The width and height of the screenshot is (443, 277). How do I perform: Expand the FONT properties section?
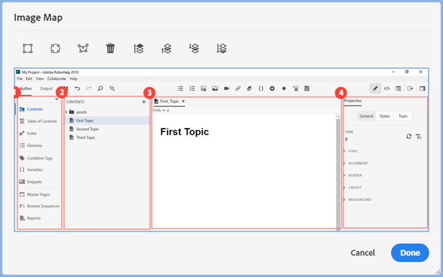point(345,151)
